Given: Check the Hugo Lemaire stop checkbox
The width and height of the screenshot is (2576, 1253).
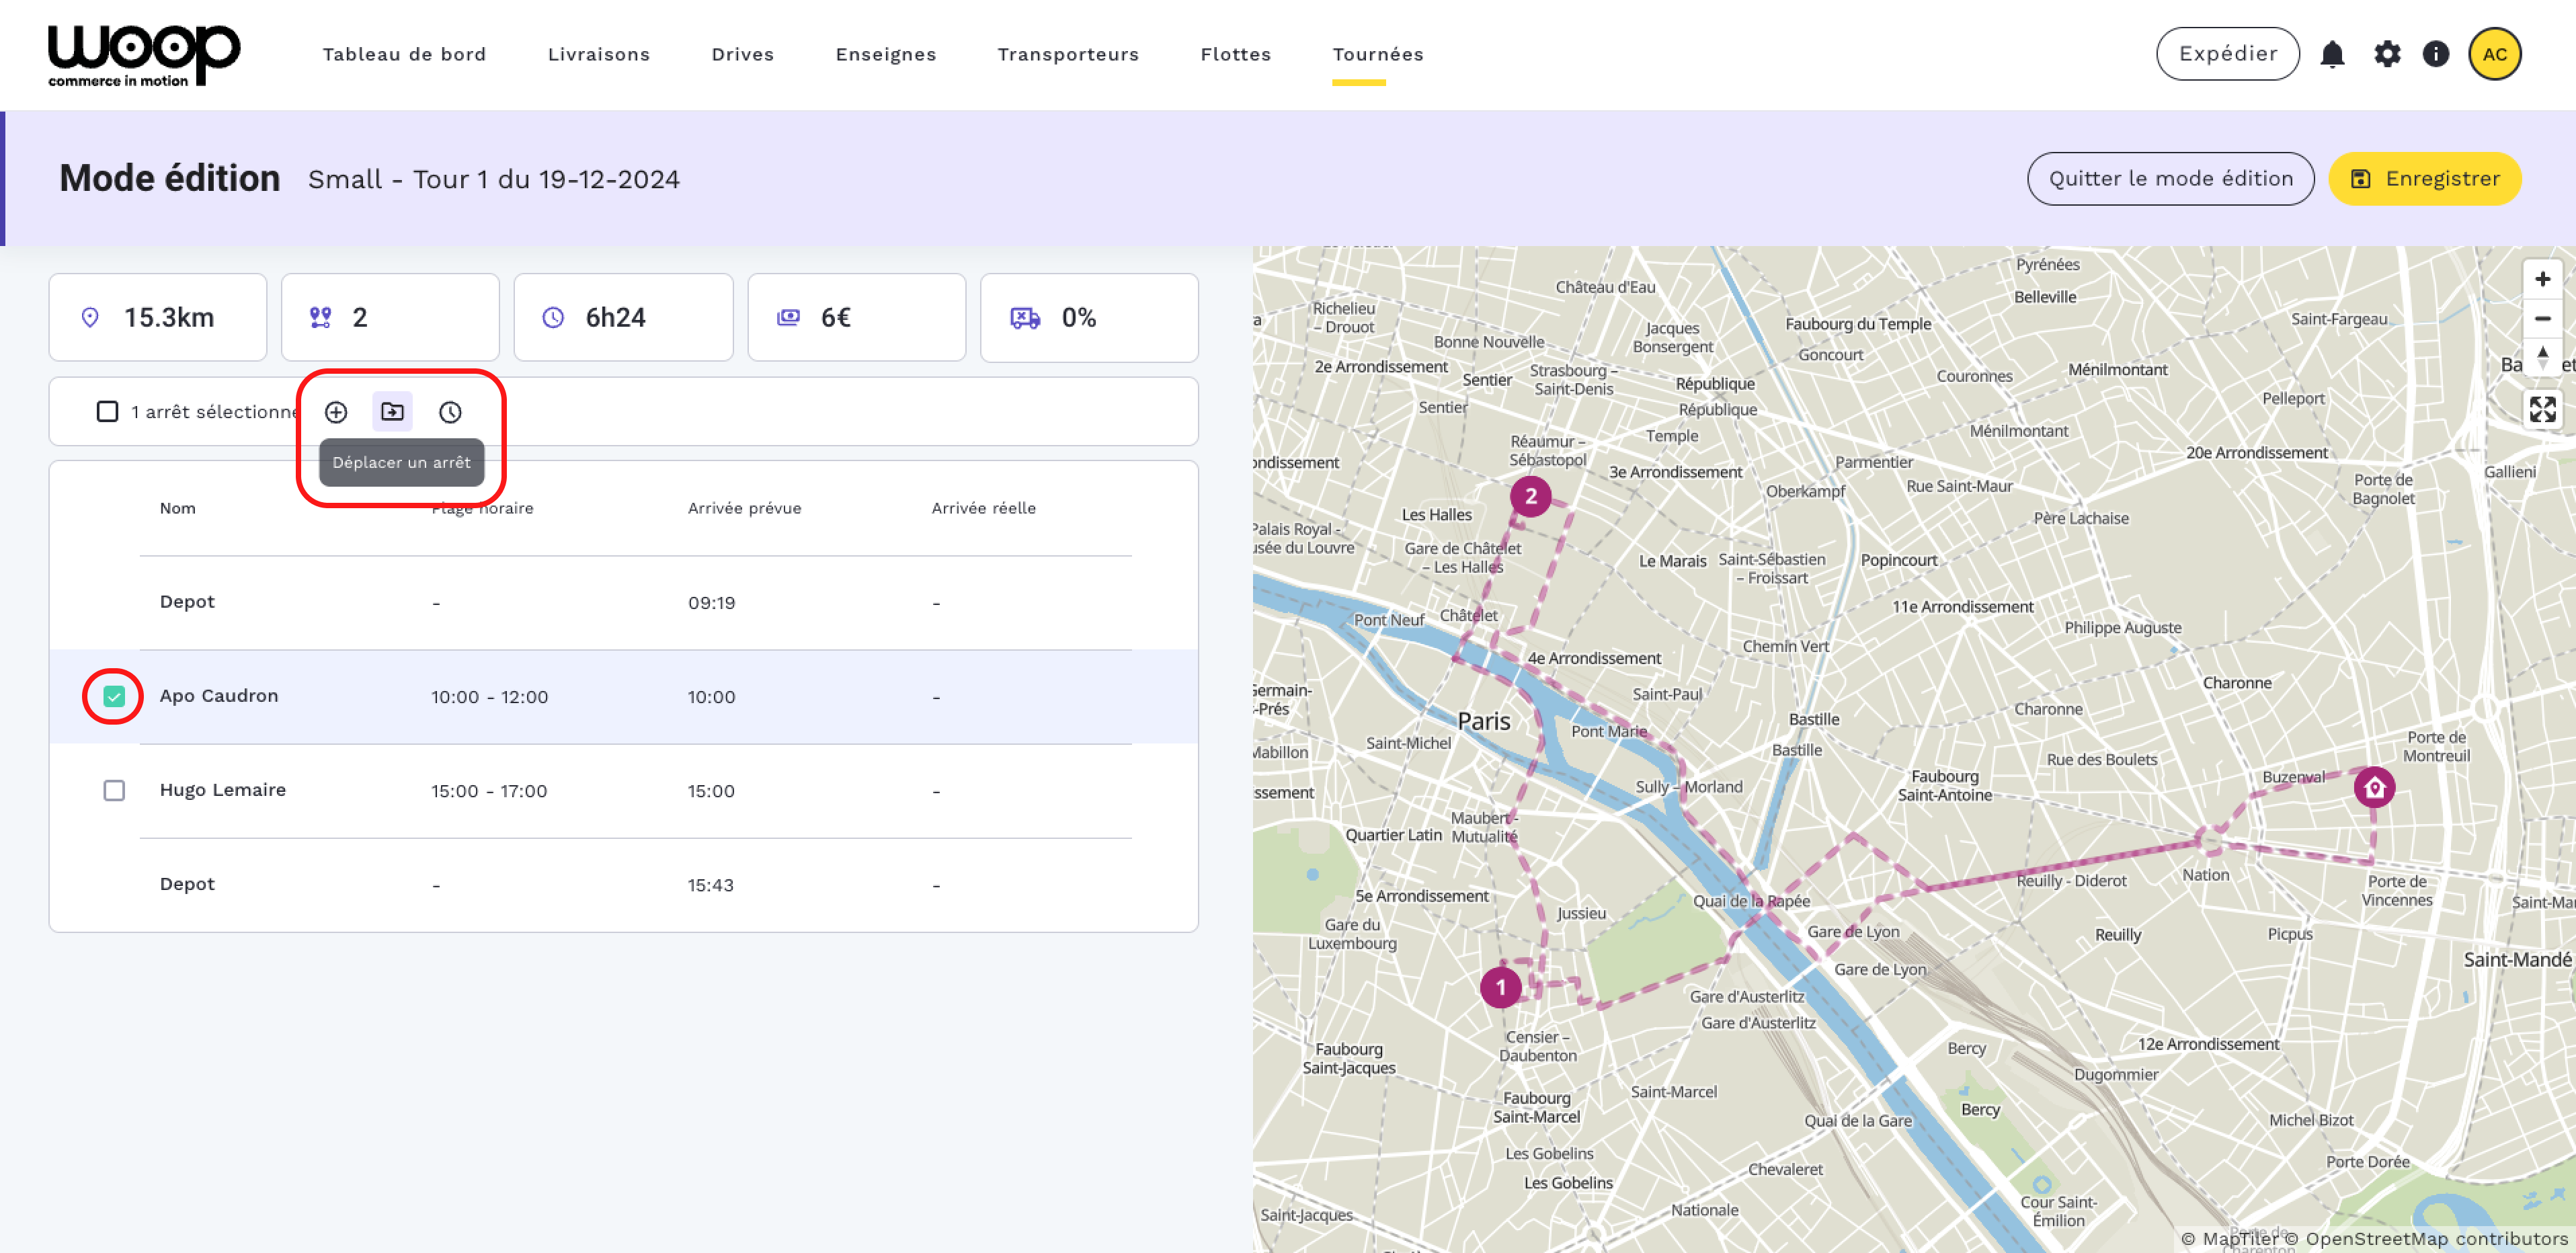Looking at the screenshot, I should [114, 790].
